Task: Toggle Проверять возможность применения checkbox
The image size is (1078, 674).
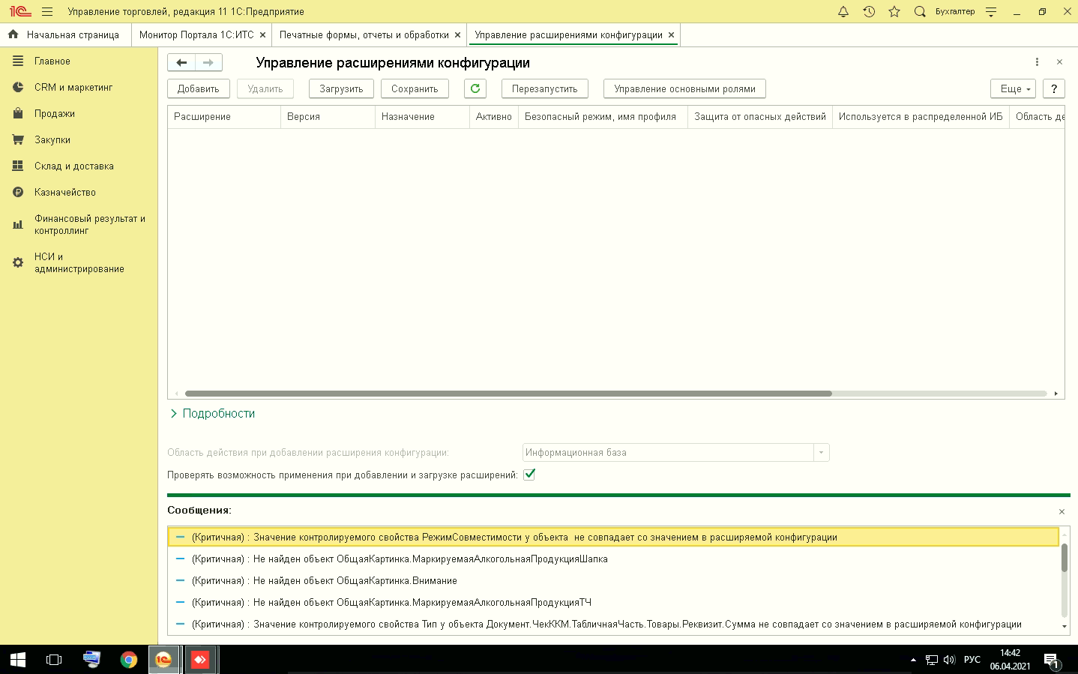Action: (529, 475)
